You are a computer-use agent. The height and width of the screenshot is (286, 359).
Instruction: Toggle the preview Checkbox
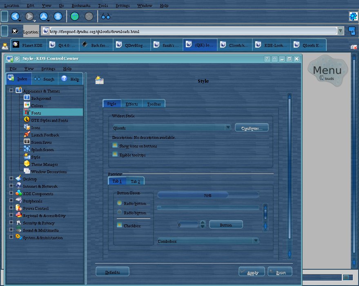[119, 225]
